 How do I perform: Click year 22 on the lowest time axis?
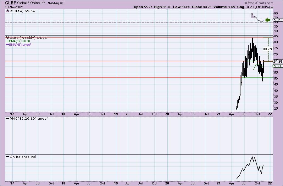[270, 183]
